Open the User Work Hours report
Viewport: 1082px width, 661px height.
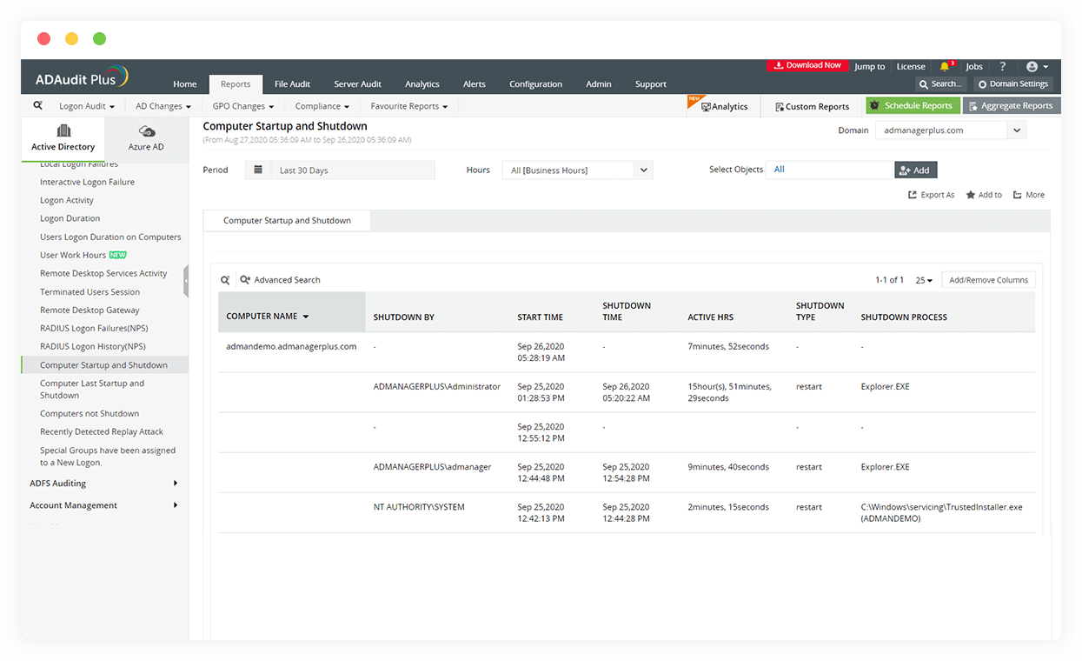click(x=73, y=255)
